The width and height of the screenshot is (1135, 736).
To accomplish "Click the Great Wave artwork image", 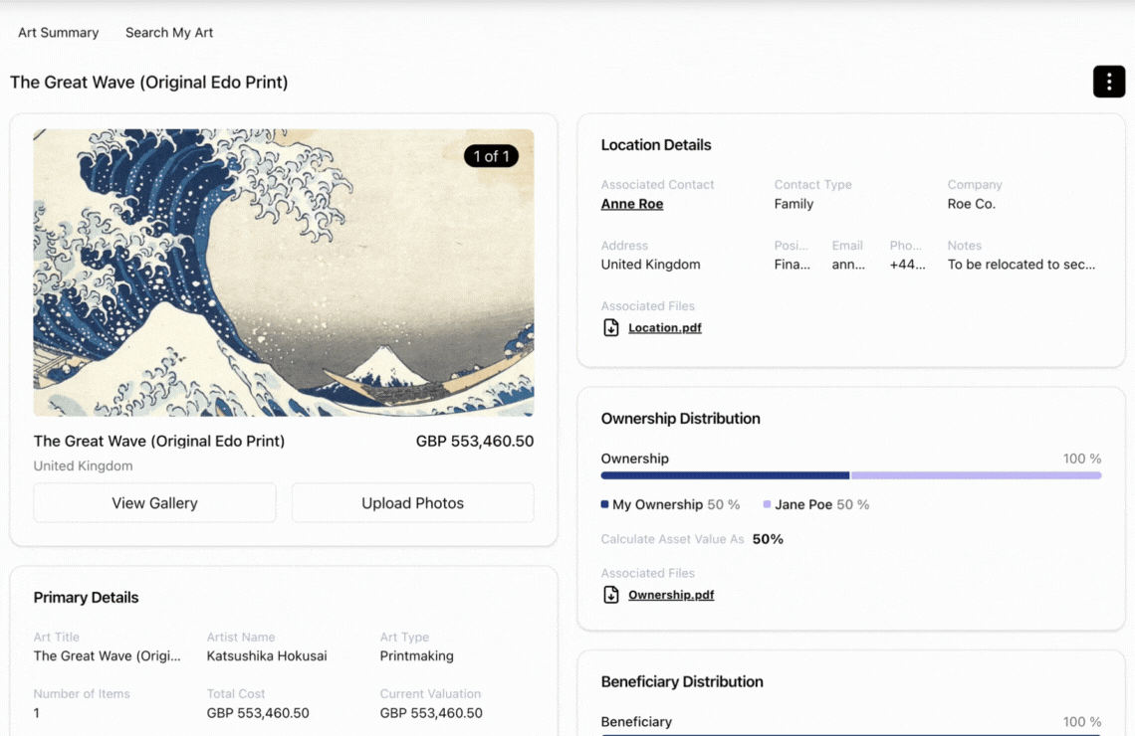I will coord(284,273).
